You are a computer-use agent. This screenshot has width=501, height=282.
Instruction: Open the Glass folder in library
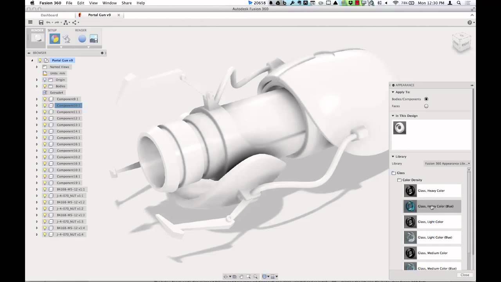[398, 173]
